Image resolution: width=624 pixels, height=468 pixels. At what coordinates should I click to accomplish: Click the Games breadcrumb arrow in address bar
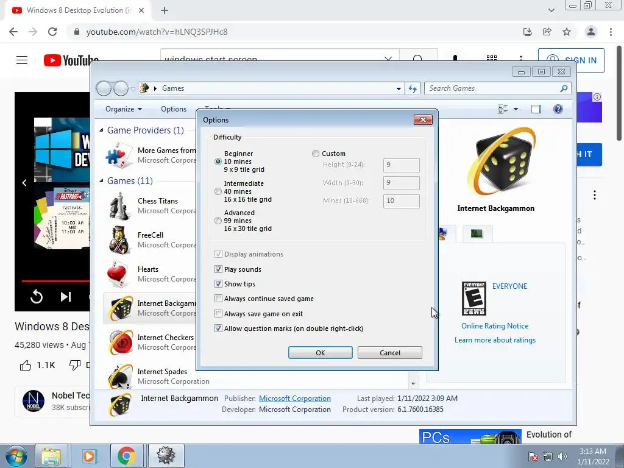[x=155, y=88]
